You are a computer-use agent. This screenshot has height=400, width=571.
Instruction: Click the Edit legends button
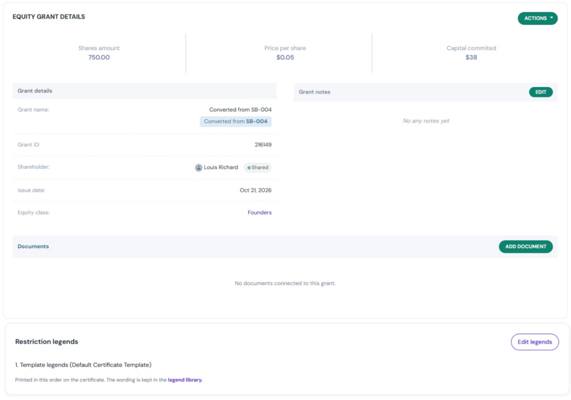[535, 342]
